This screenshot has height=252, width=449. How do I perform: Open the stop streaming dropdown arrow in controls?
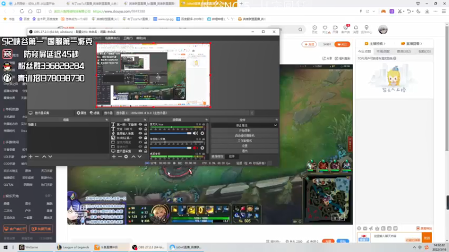[x=275, y=125]
